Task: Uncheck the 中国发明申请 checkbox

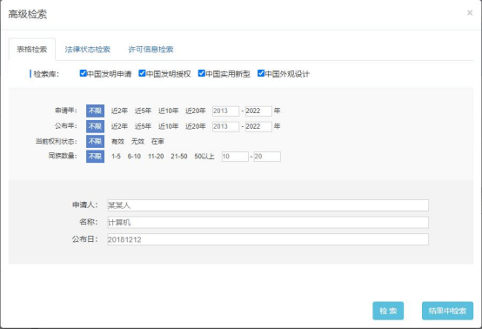Action: click(x=83, y=73)
